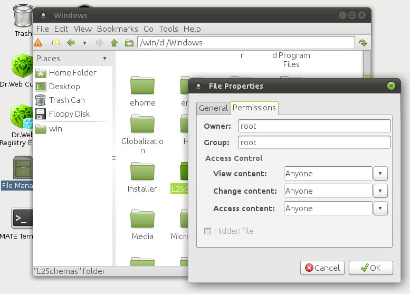This screenshot has height=294, width=410.
Task: Click the side pane splitter handle
Action: point(114,158)
